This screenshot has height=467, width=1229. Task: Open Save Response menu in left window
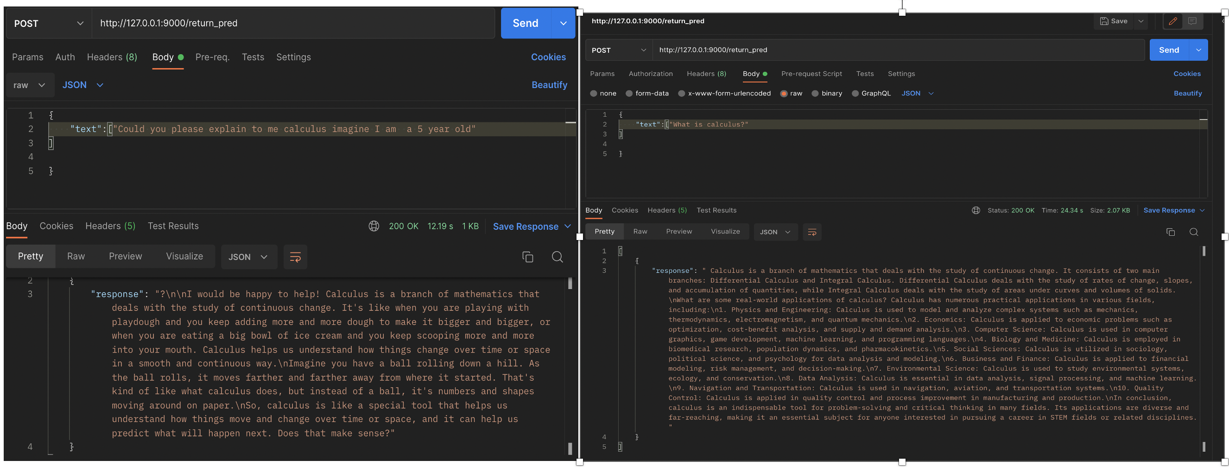[x=532, y=227]
